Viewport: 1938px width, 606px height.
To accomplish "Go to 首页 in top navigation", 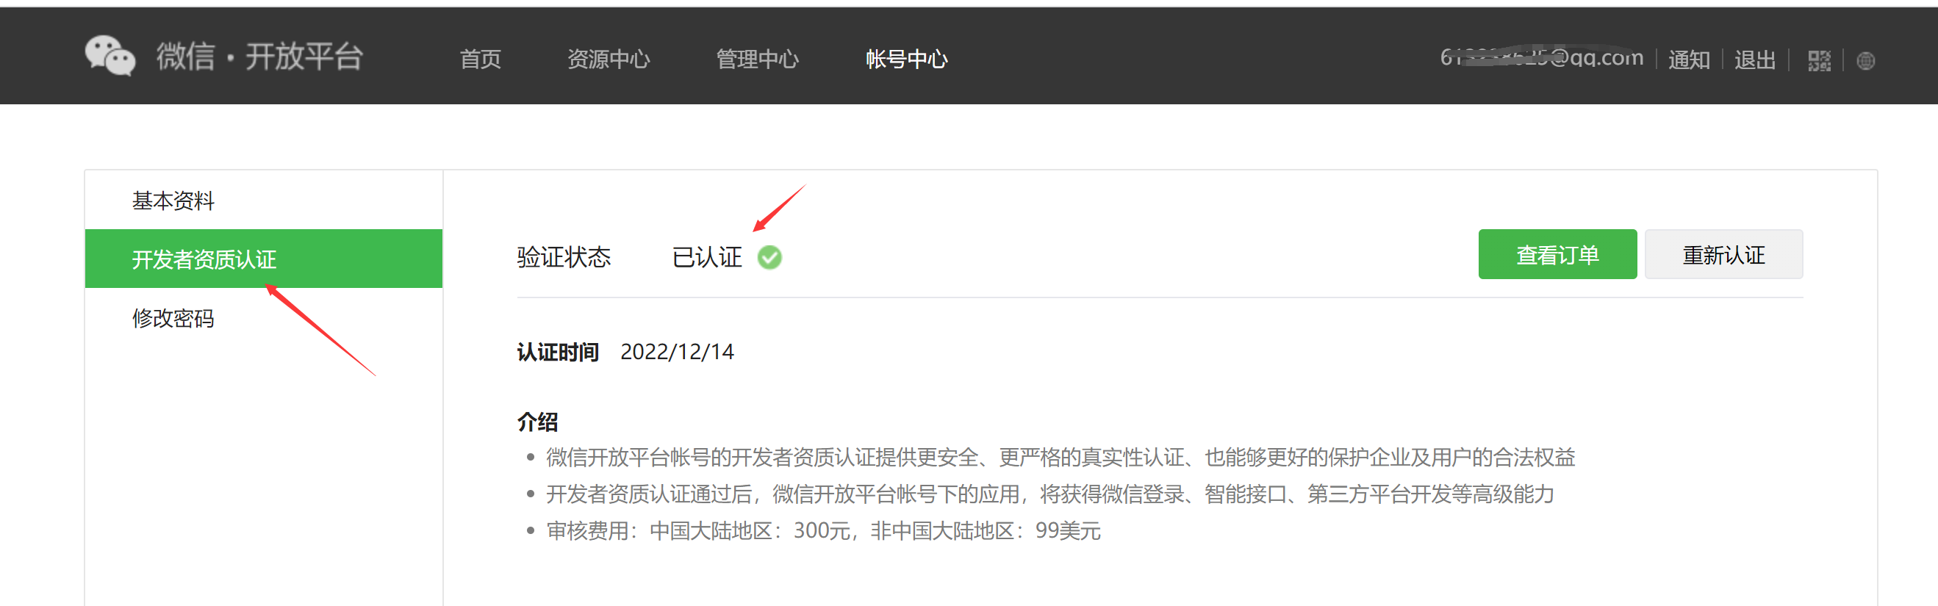I will (x=480, y=59).
